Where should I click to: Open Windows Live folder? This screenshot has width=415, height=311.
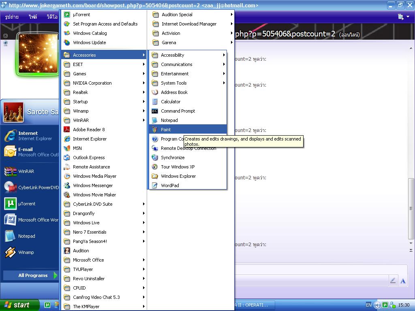point(104,223)
